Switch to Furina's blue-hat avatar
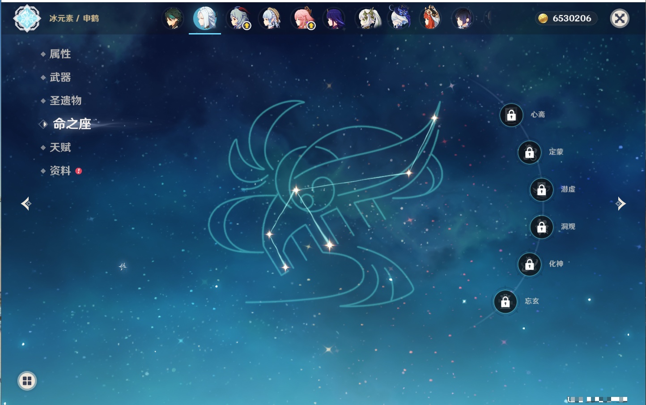The width and height of the screenshot is (646, 405). (x=399, y=18)
